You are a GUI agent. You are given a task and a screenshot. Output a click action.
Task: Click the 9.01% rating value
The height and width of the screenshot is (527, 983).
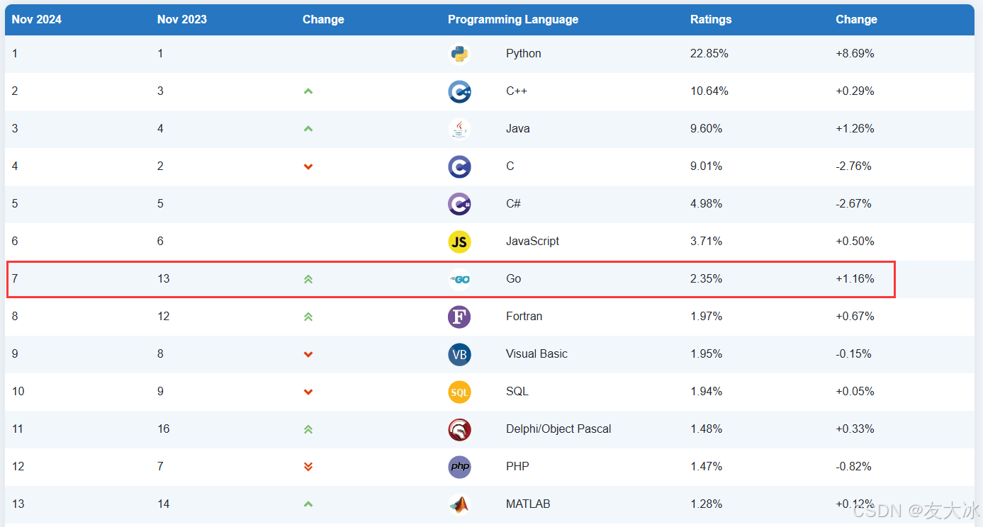tap(707, 166)
